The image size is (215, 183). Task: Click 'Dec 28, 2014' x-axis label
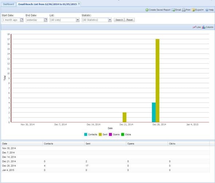(x=159, y=124)
